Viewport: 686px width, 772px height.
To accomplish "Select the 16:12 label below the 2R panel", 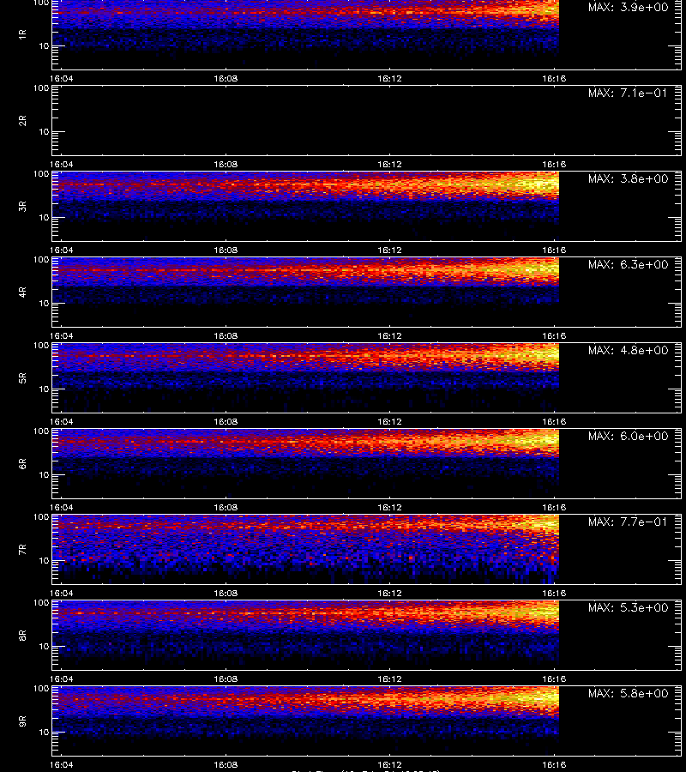I will (390, 164).
